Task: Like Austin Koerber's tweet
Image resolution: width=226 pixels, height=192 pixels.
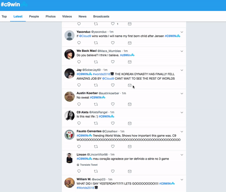Action: click(x=113, y=104)
